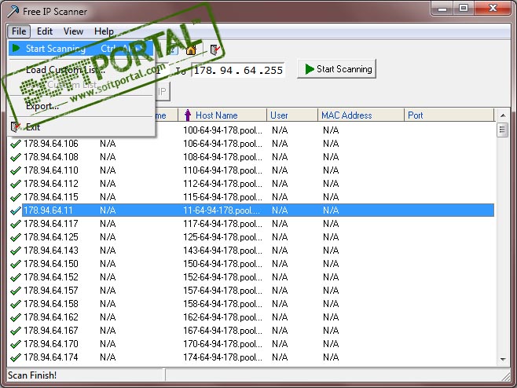Image resolution: width=517 pixels, height=388 pixels.
Task: Sort by the MAC Address column header
Action: [361, 115]
